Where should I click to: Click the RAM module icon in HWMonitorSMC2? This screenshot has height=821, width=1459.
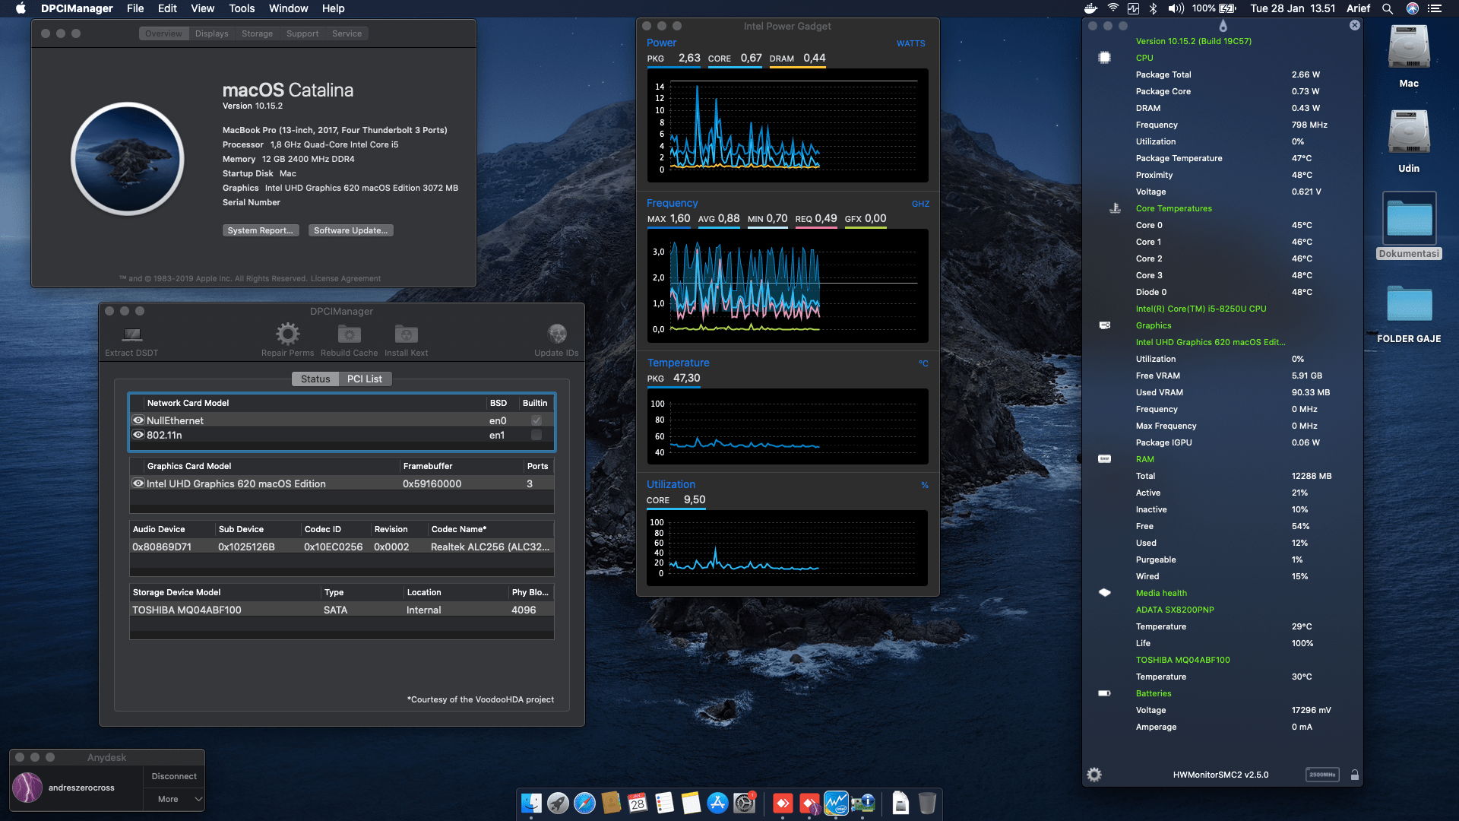tap(1105, 459)
